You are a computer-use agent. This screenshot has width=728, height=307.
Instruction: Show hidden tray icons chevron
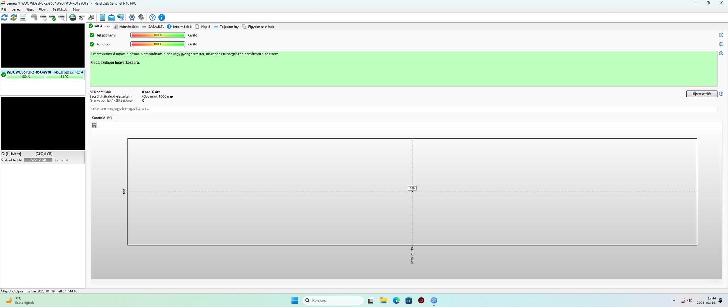click(674, 301)
